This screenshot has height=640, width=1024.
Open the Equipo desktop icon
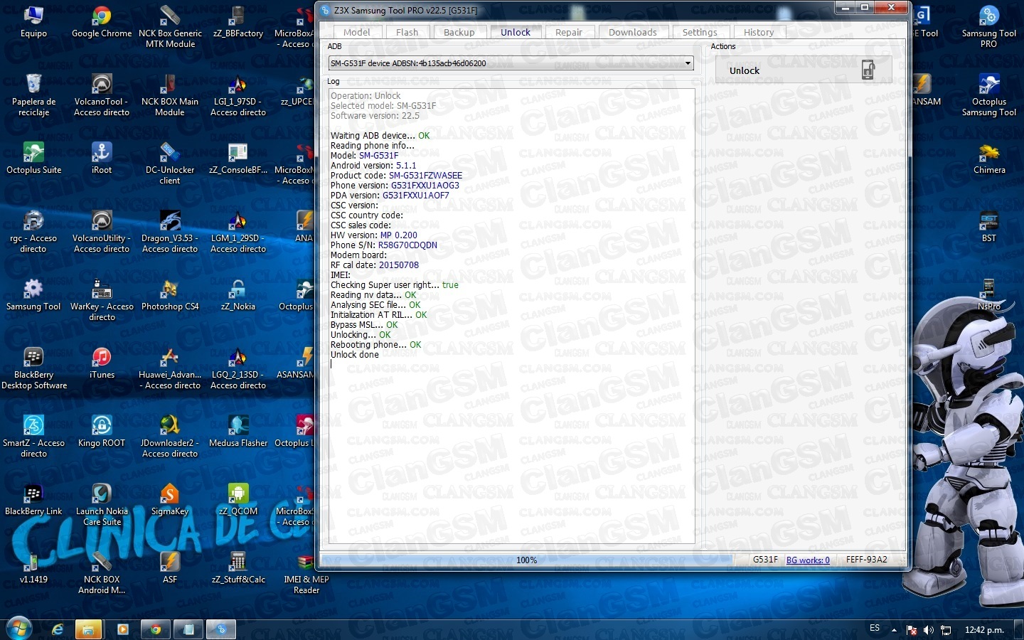pos(33,22)
